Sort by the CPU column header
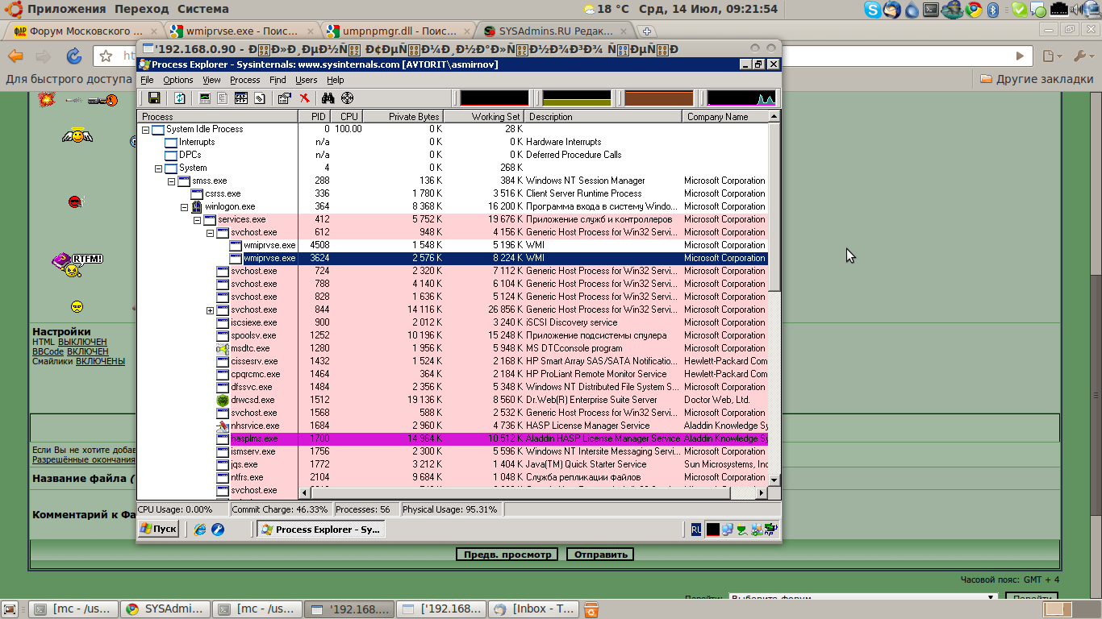The height and width of the screenshot is (619, 1102). (x=347, y=117)
